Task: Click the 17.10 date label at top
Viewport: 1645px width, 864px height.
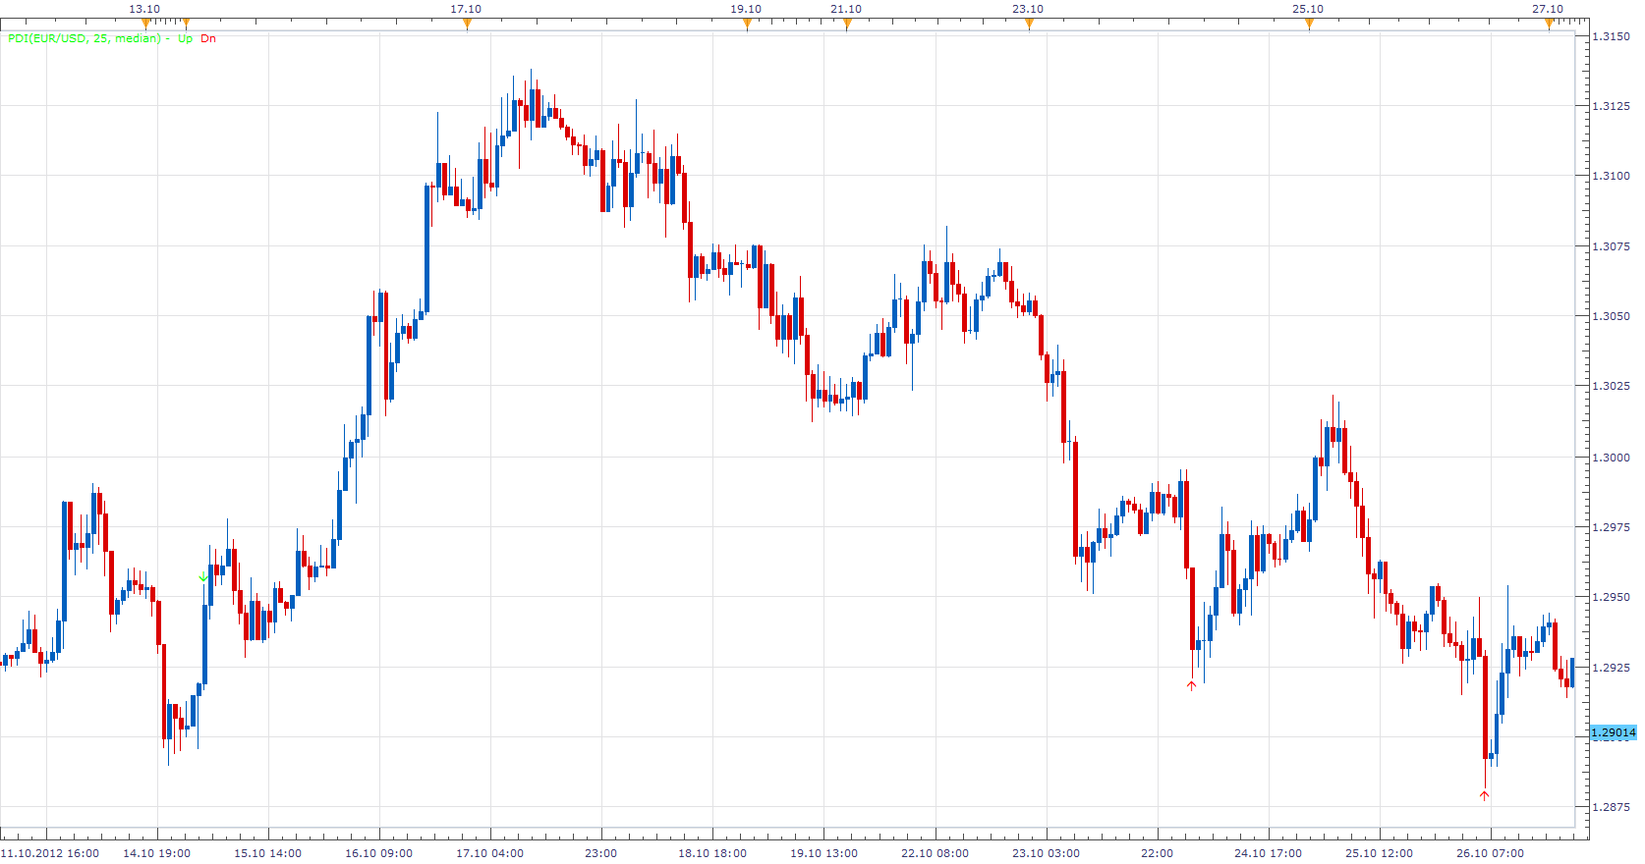Action: 466,9
